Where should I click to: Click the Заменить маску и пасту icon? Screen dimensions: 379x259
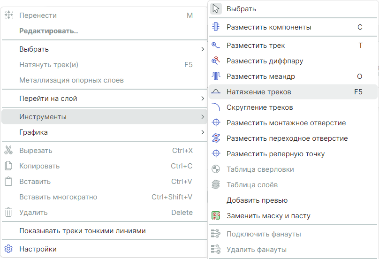(x=216, y=216)
